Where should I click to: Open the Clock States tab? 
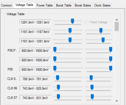pos(102,5)
